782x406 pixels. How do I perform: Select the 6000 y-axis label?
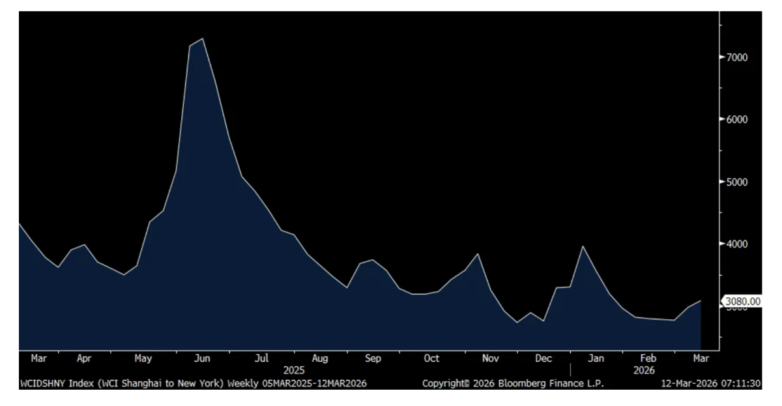click(x=738, y=120)
